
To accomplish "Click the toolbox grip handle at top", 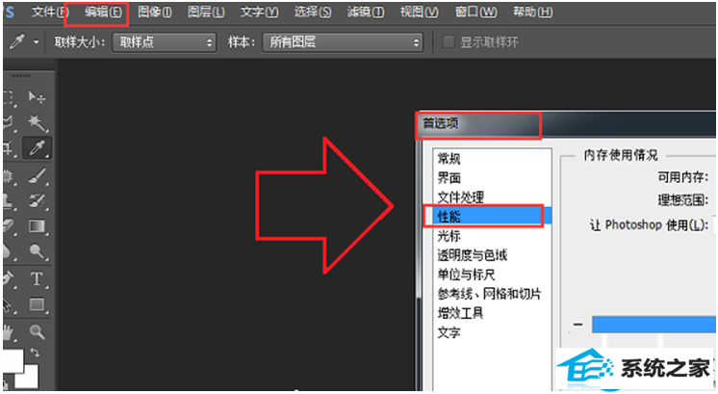I will 21,75.
